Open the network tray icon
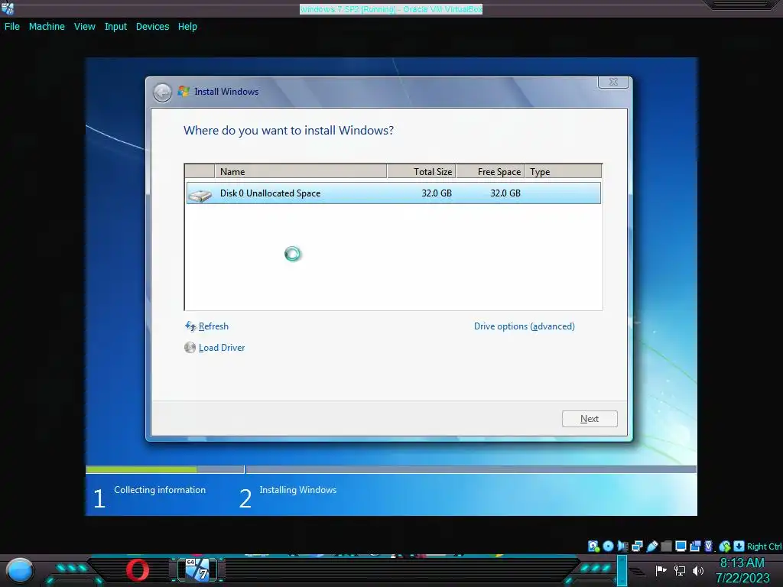783x587 pixels. [x=680, y=570]
